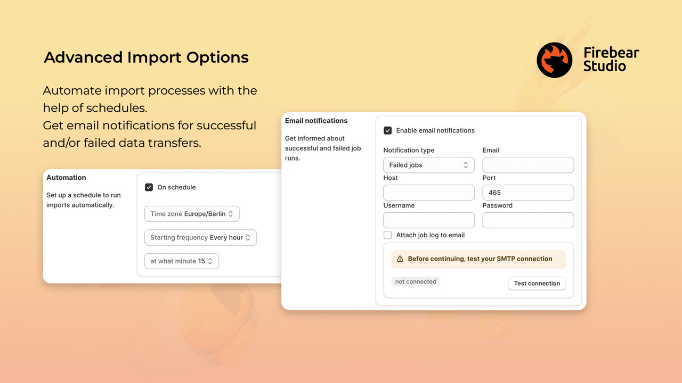Click the checkmark icon beside On schedule

(x=149, y=187)
